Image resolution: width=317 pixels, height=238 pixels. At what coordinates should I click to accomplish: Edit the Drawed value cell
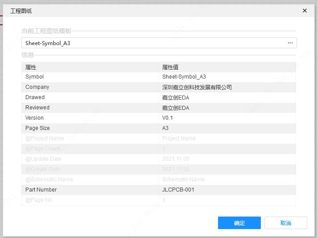tap(226, 97)
